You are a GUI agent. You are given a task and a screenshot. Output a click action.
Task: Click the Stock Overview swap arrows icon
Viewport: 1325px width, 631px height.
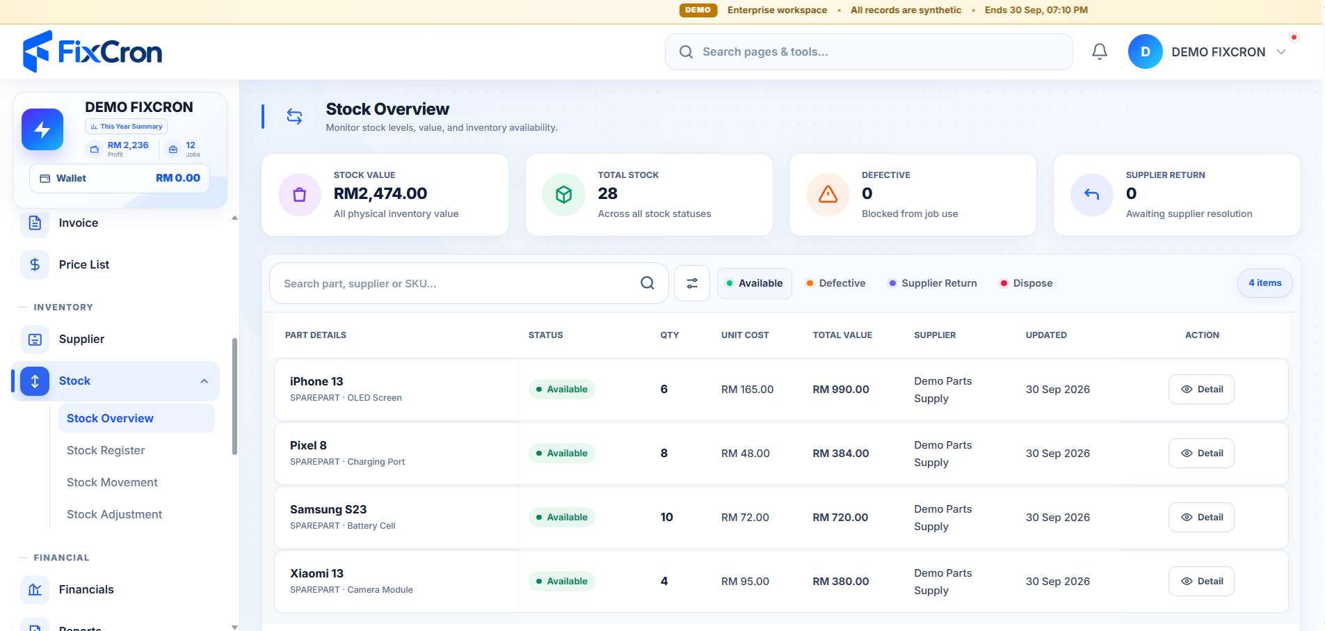point(294,117)
